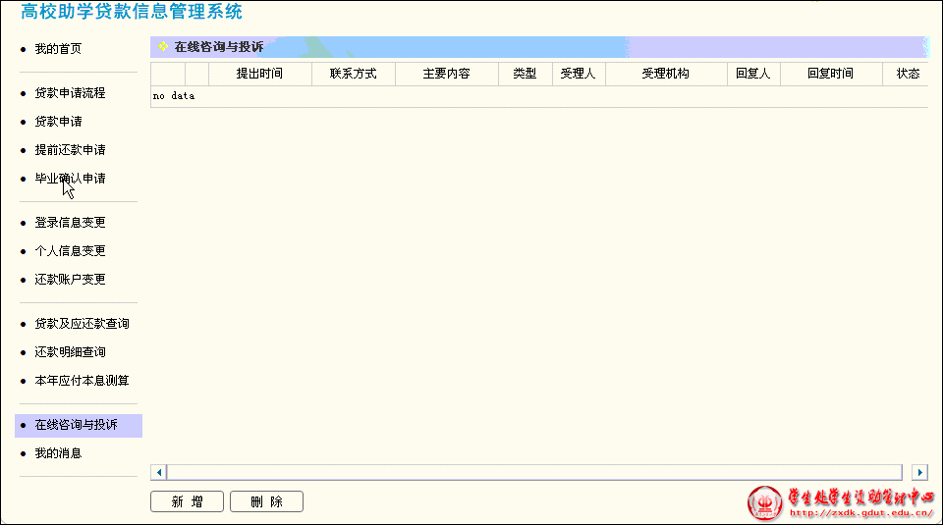Open 毕业确认申请 menu item
This screenshot has height=525, width=943.
[x=70, y=179]
